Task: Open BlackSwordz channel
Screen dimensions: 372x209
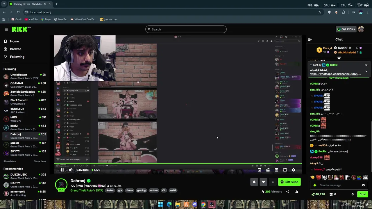Action: pos(25,102)
